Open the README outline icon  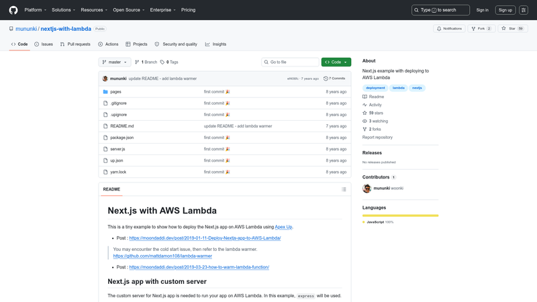pos(344,189)
